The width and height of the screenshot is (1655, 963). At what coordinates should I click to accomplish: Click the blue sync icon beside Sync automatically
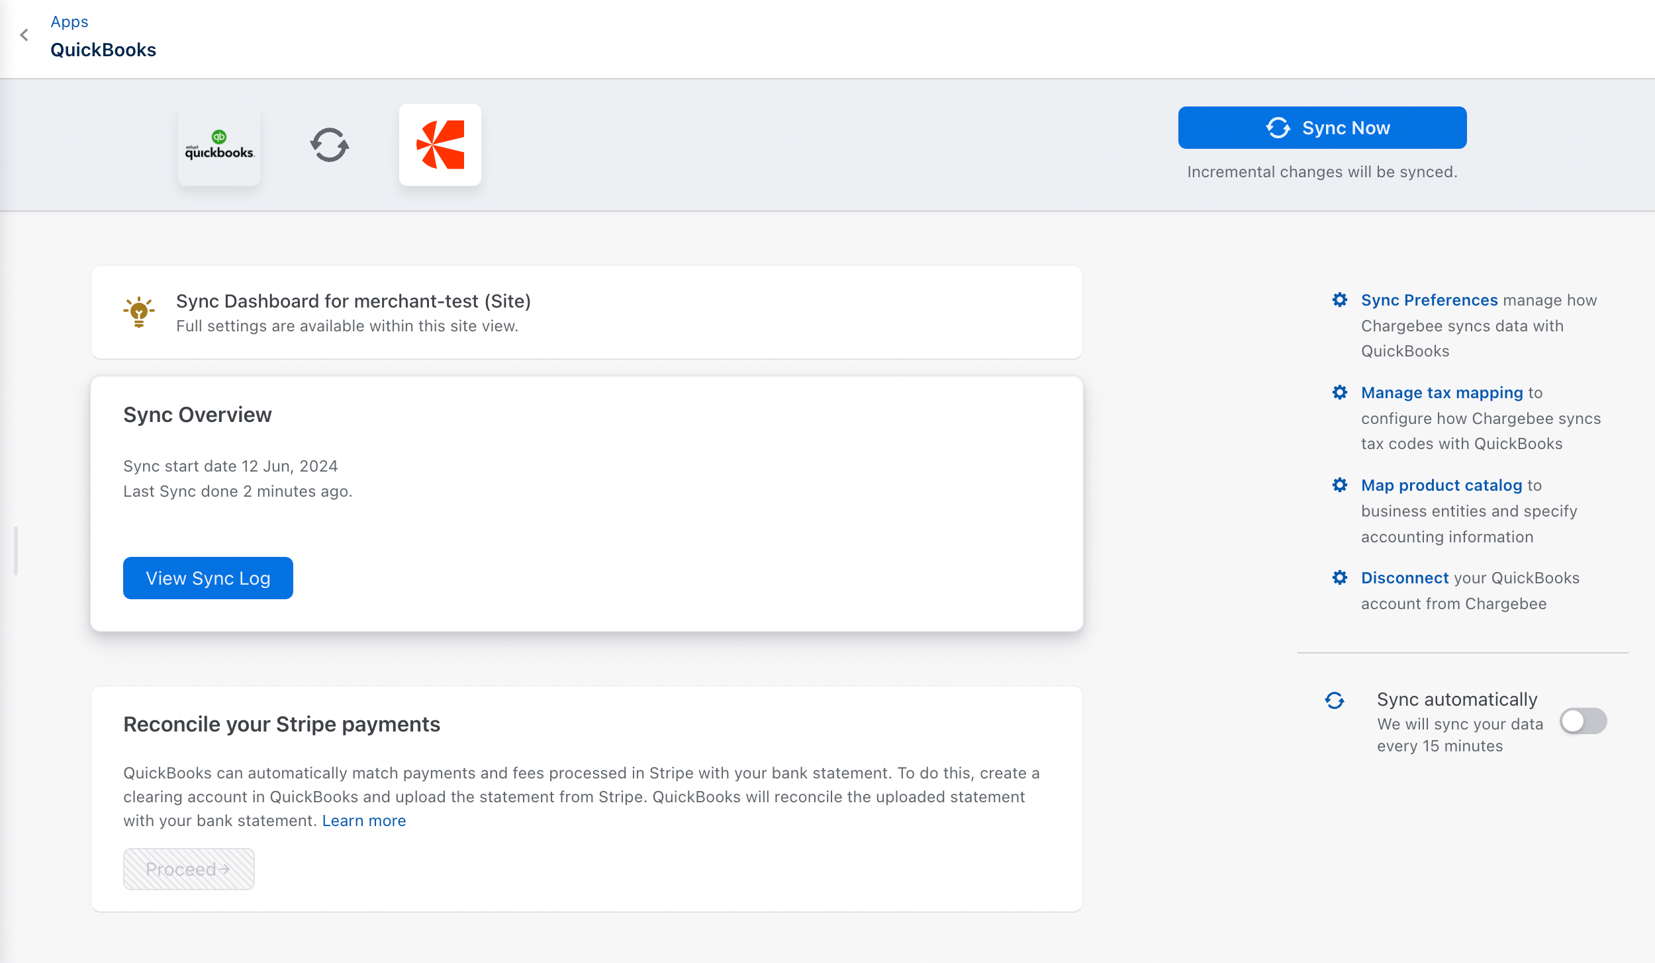pyautogui.click(x=1335, y=700)
